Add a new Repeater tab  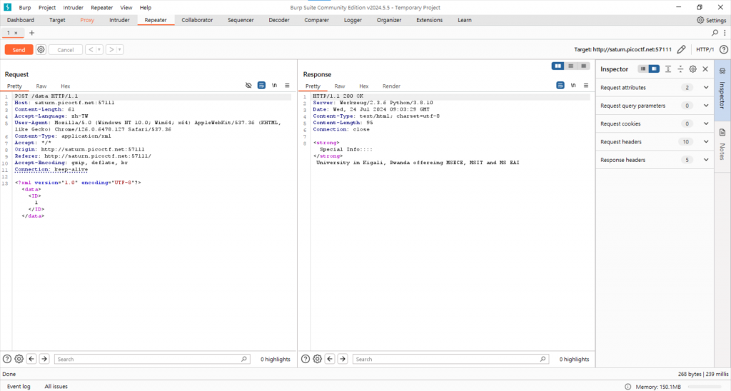pyautogui.click(x=31, y=33)
